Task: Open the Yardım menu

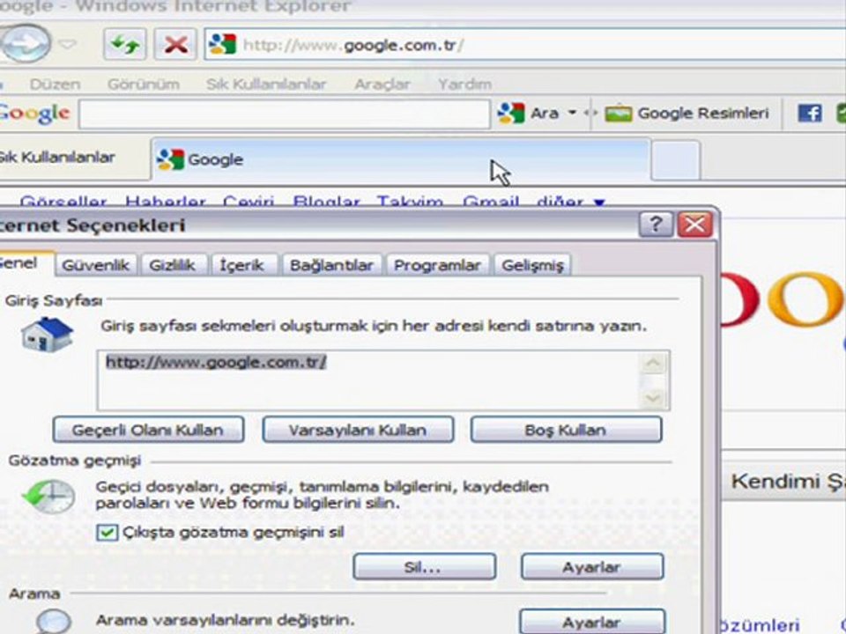Action: point(464,85)
